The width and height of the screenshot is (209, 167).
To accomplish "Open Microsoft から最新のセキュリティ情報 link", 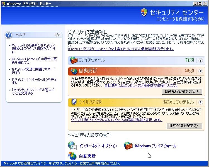I will click(x=33, y=49).
